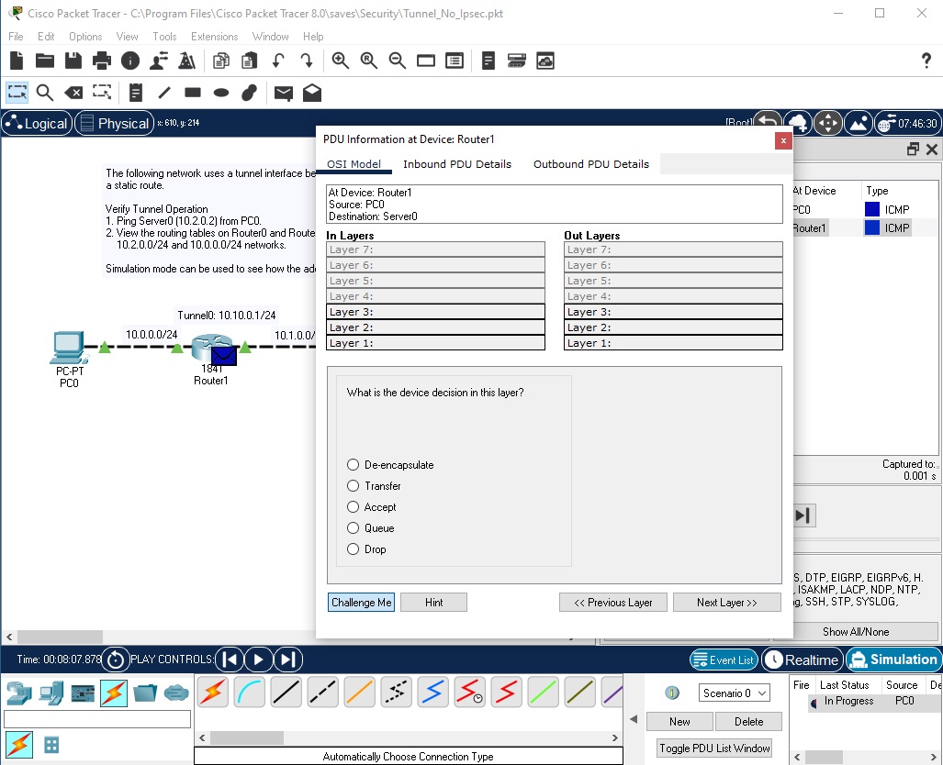Switch to Simulation mode
Viewport: 943px width, 765px height.
tap(893, 660)
